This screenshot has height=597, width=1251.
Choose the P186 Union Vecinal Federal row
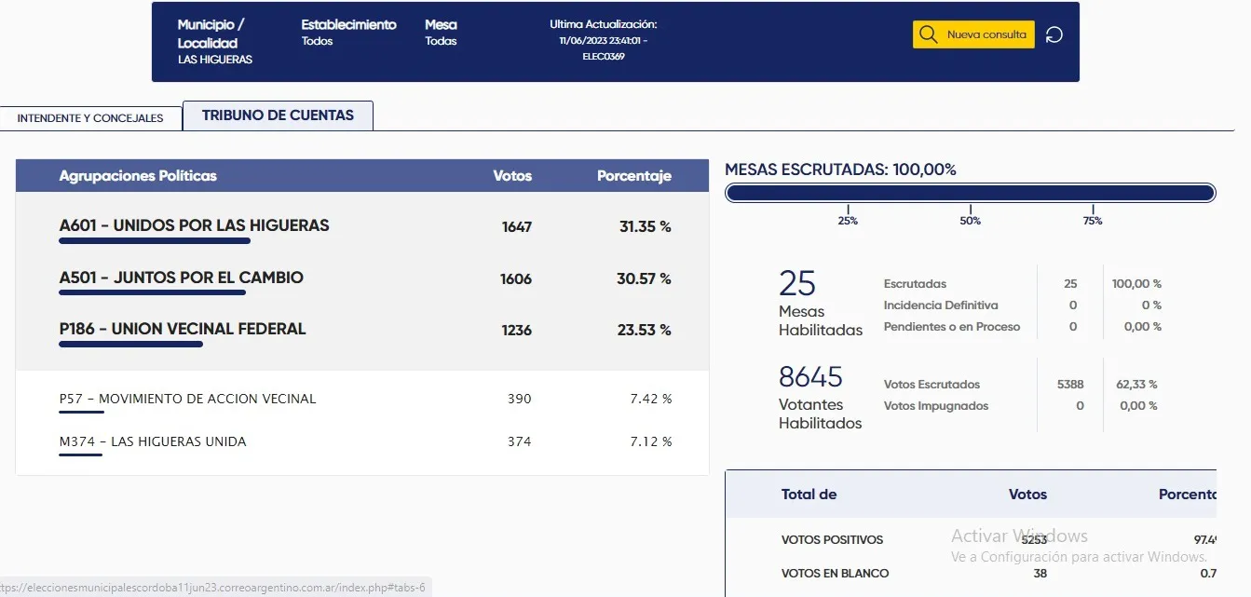coord(183,330)
